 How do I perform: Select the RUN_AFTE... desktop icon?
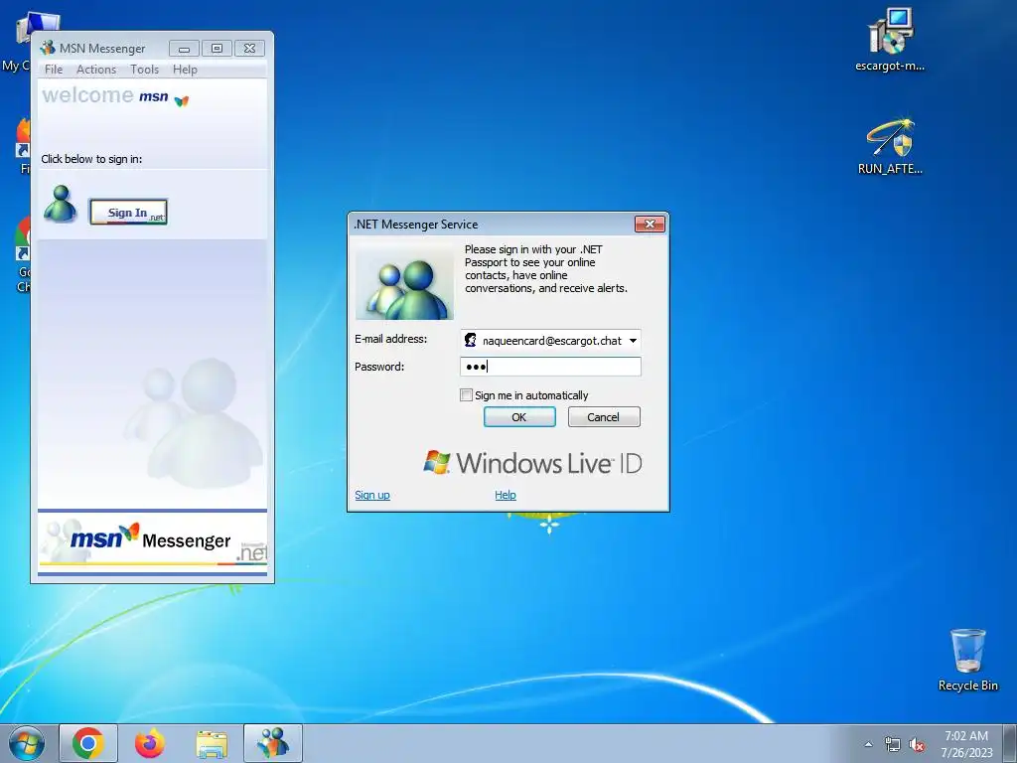pos(890,146)
